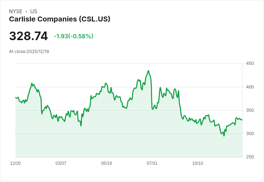264x182 pixels.
Task: Click the 12/20 date on x-axis
Action: coord(15,163)
